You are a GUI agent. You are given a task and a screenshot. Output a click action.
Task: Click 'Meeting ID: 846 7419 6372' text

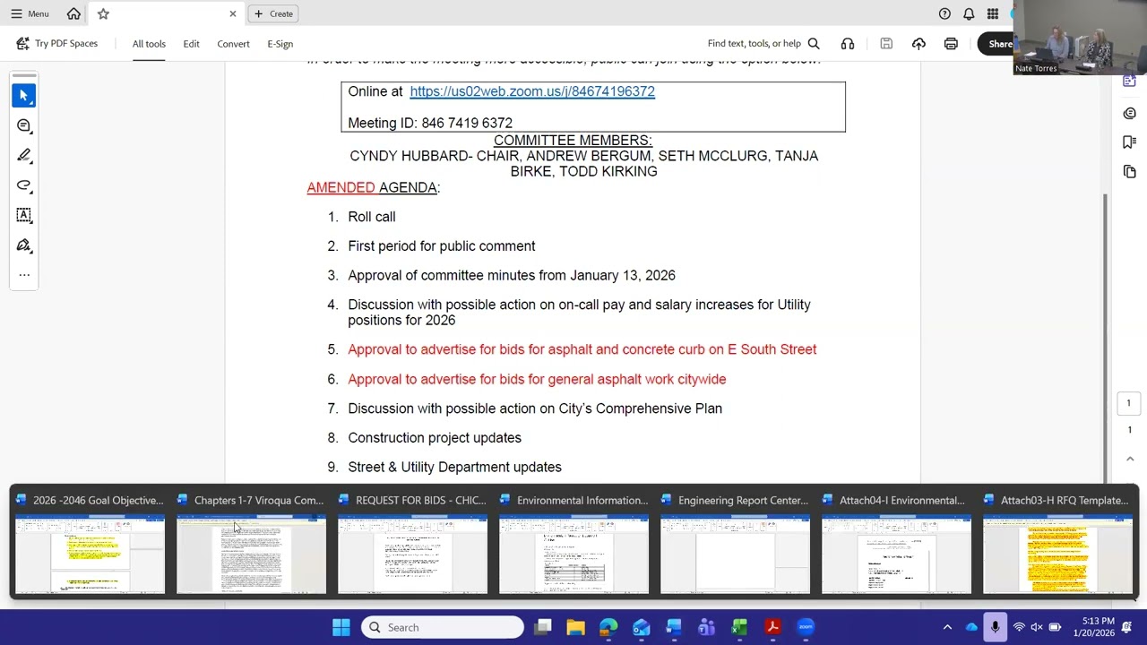pyautogui.click(x=430, y=123)
